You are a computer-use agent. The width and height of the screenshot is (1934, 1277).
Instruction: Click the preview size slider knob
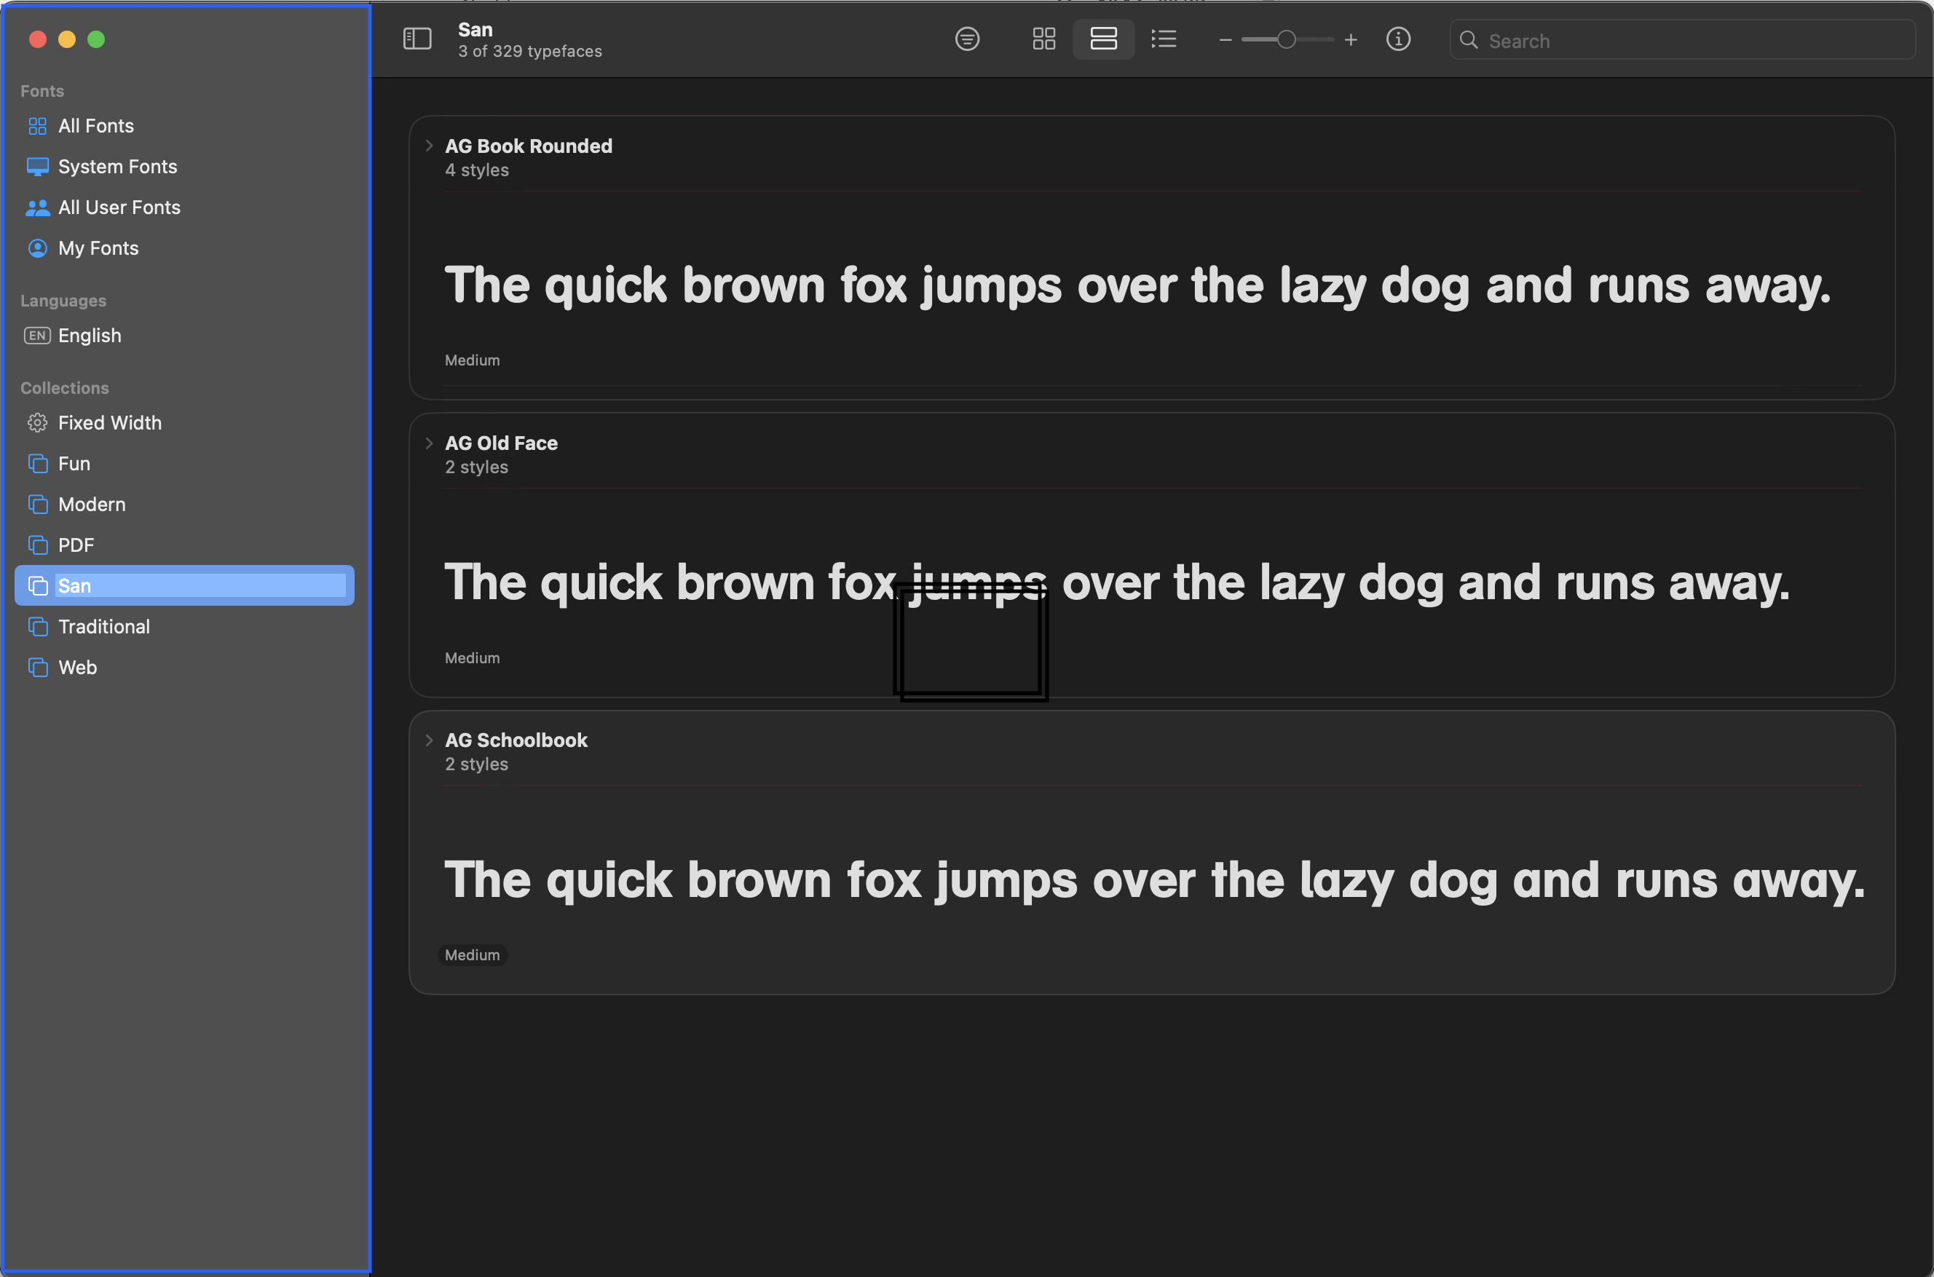pyautogui.click(x=1286, y=40)
